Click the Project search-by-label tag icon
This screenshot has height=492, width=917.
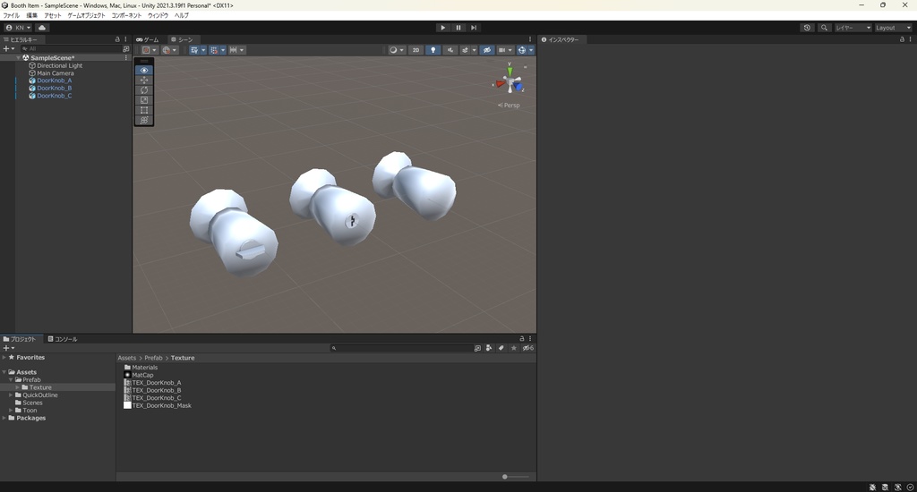point(501,348)
